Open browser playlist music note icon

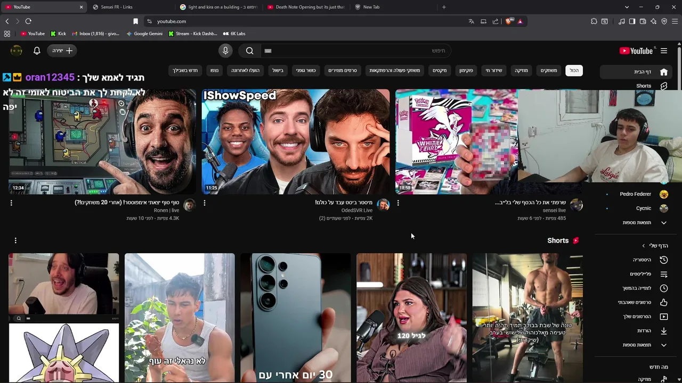pos(621,21)
